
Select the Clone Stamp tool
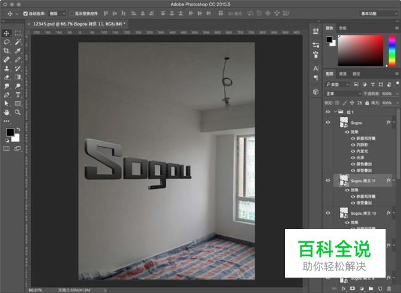click(x=6, y=68)
